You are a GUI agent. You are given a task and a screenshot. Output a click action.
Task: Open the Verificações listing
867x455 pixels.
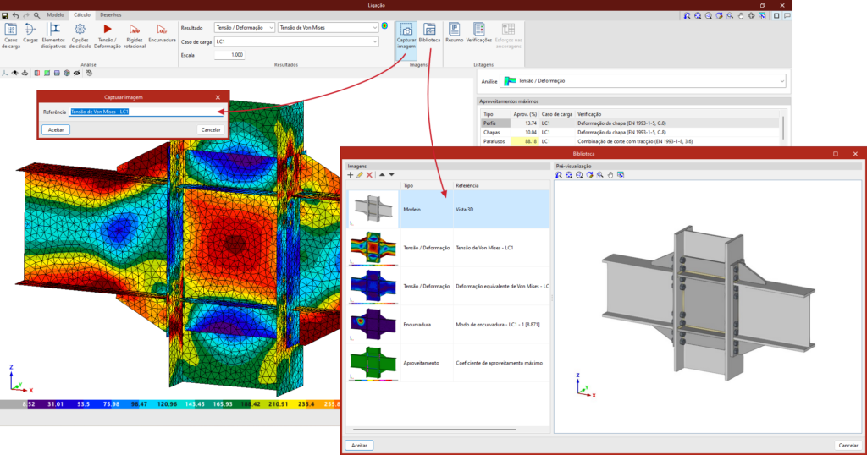point(479,33)
